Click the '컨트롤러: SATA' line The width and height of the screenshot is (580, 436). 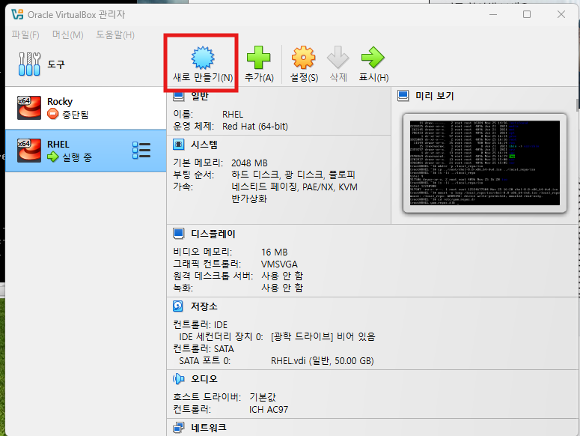204,348
